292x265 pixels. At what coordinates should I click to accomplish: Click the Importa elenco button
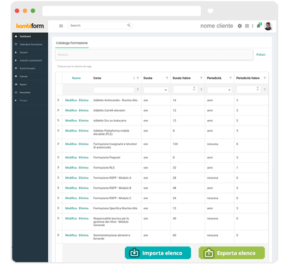click(158, 253)
